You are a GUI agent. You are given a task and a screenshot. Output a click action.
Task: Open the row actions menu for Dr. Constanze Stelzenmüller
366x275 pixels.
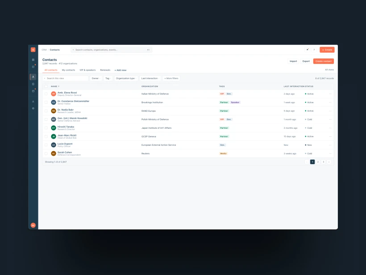click(330, 102)
